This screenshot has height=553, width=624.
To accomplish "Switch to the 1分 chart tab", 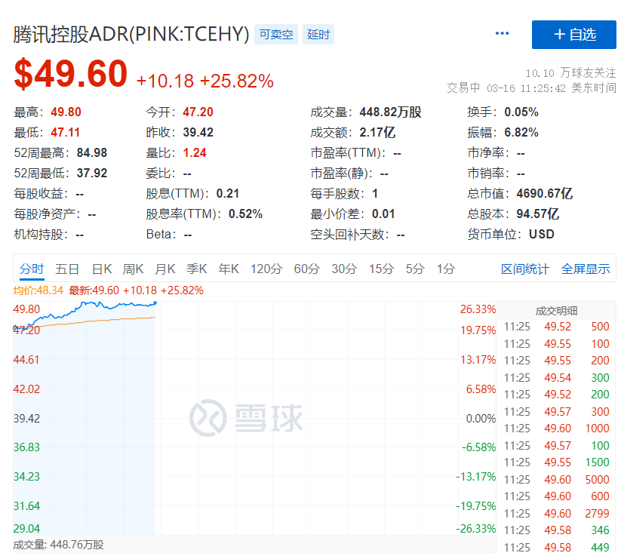I will pyautogui.click(x=446, y=269).
